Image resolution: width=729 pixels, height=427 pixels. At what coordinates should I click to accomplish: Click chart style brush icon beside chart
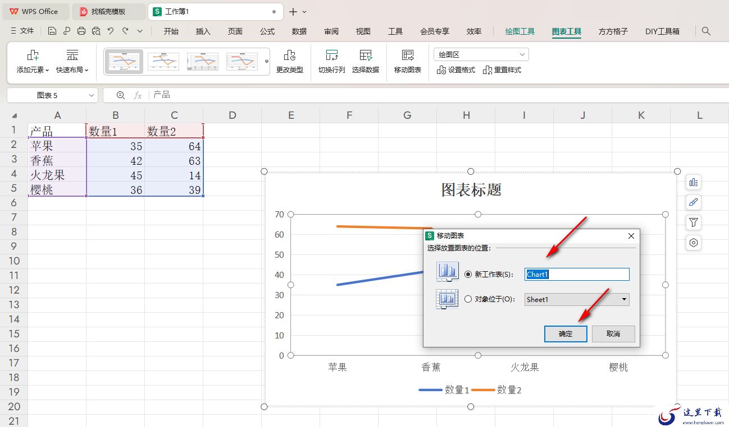tap(694, 202)
